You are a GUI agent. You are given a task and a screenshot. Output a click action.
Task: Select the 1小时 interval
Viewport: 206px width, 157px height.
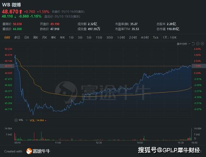pos(121,37)
